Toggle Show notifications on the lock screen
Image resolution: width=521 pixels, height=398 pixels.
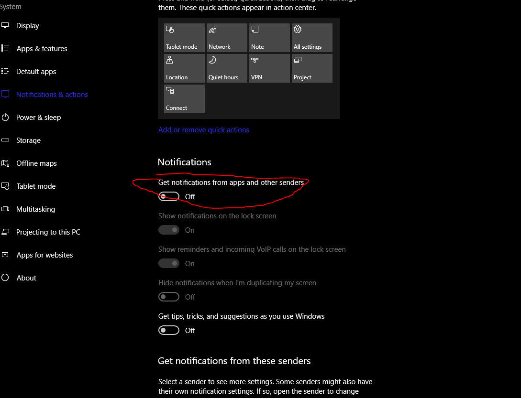pyautogui.click(x=169, y=230)
